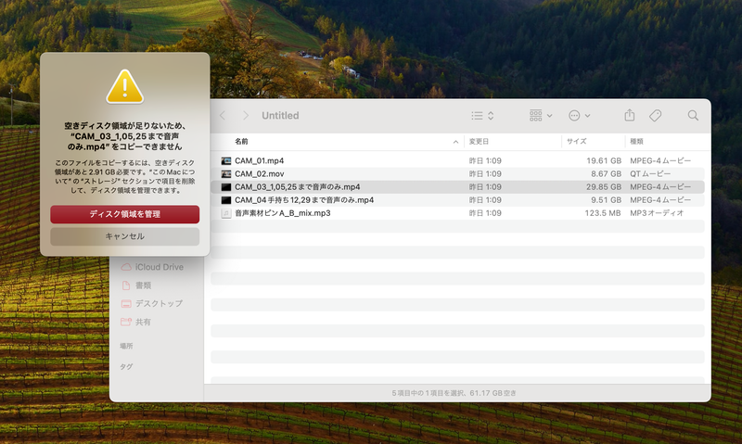Click the QTムービー kind cell
The width and height of the screenshot is (742, 444).
(650, 174)
